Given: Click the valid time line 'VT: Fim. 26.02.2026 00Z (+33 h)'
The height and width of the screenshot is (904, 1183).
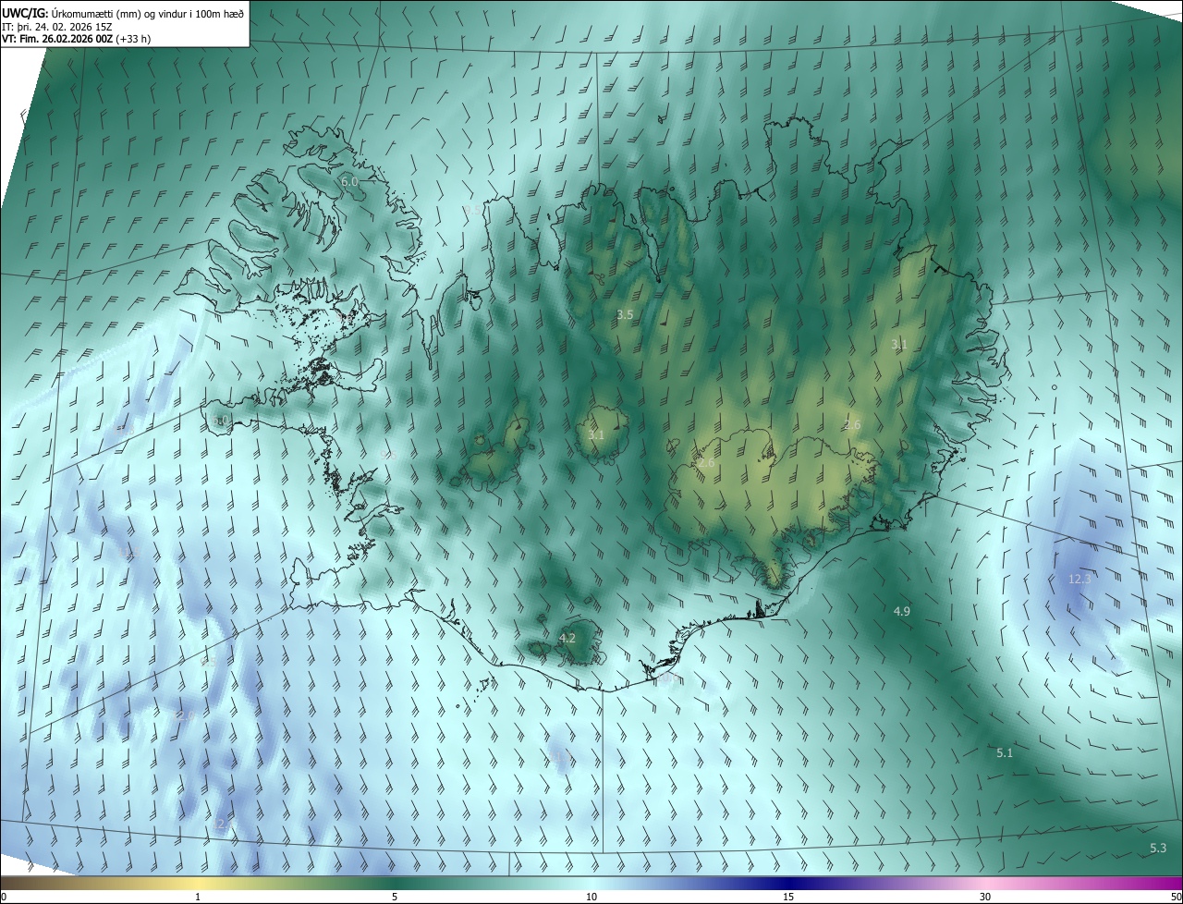Looking at the screenshot, I should pos(77,40).
